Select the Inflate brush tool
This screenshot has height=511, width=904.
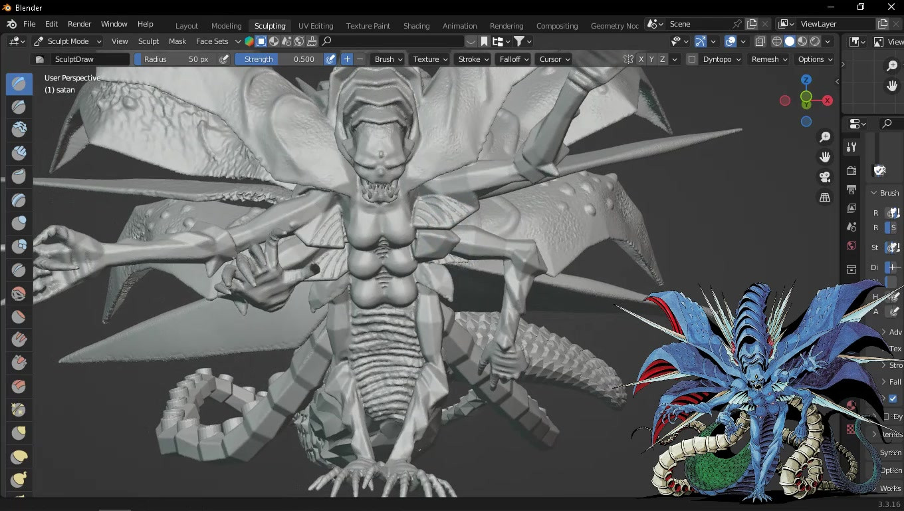(19, 223)
